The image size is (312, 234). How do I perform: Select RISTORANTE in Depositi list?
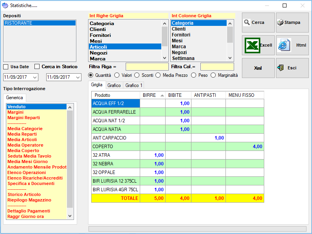[40, 23]
